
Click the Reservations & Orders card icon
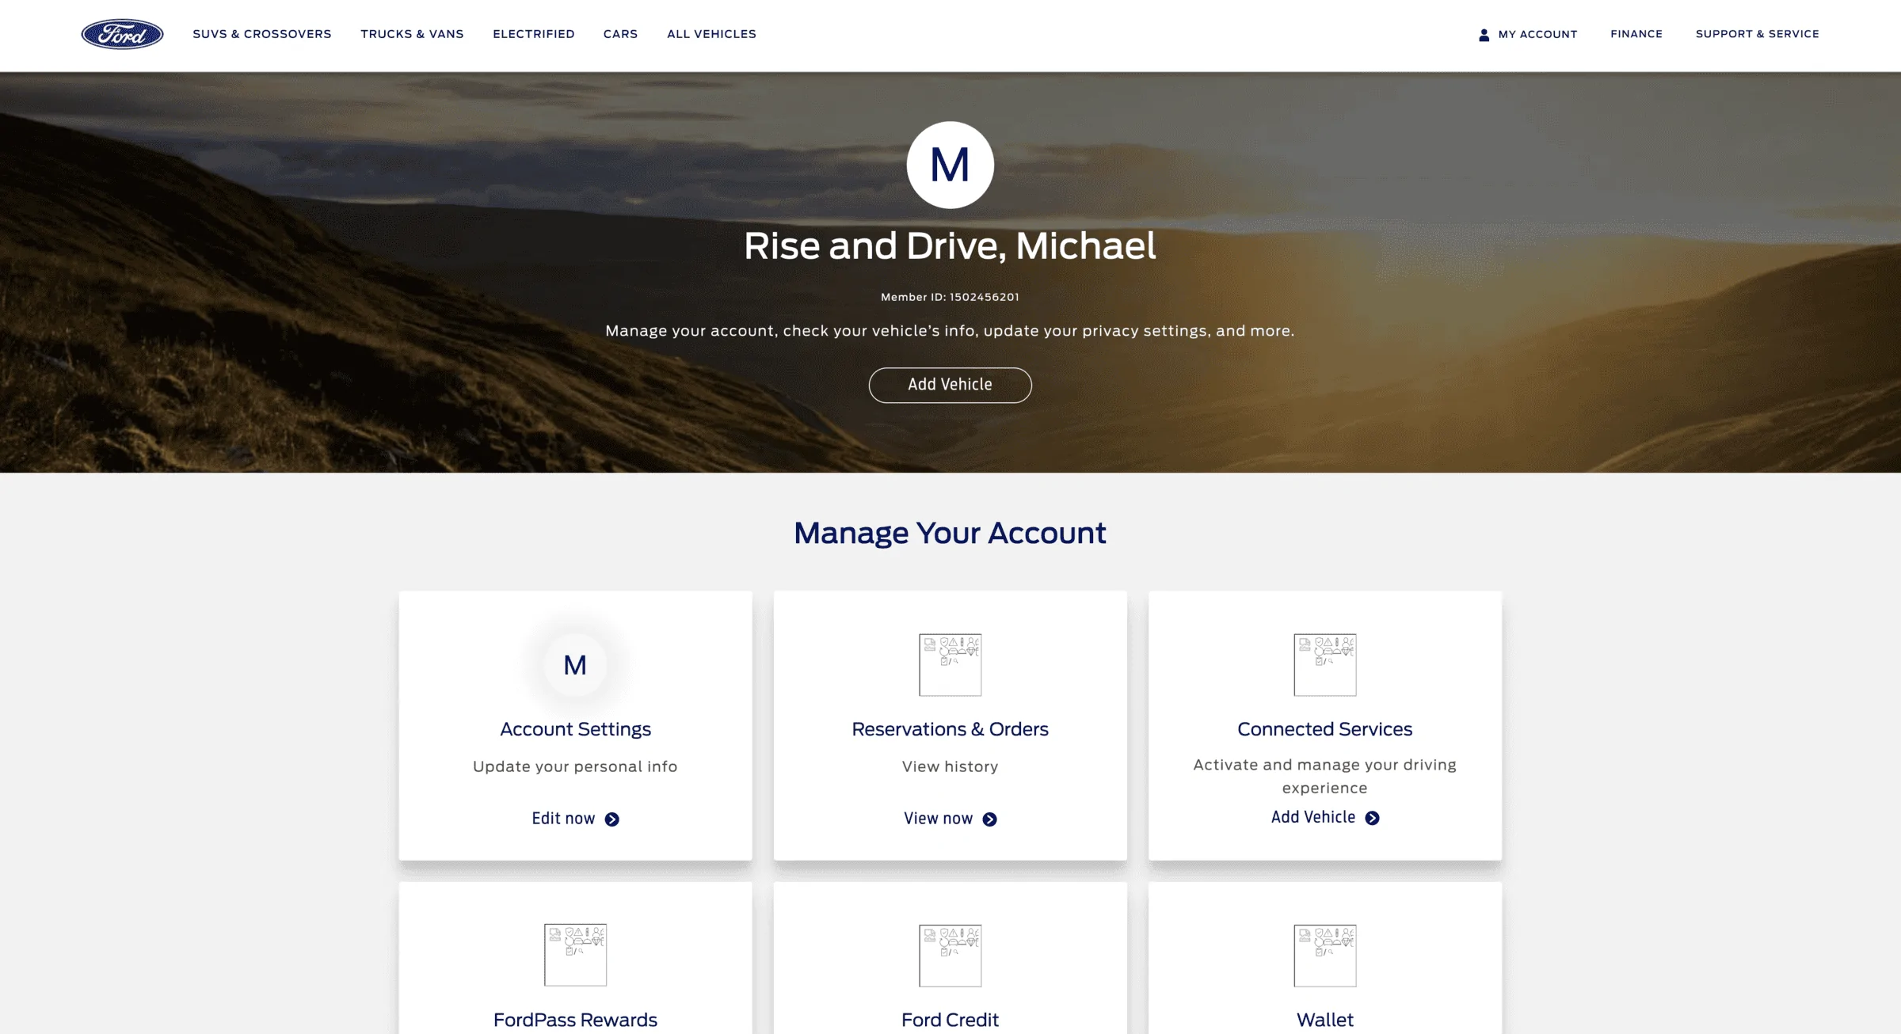coord(950,665)
